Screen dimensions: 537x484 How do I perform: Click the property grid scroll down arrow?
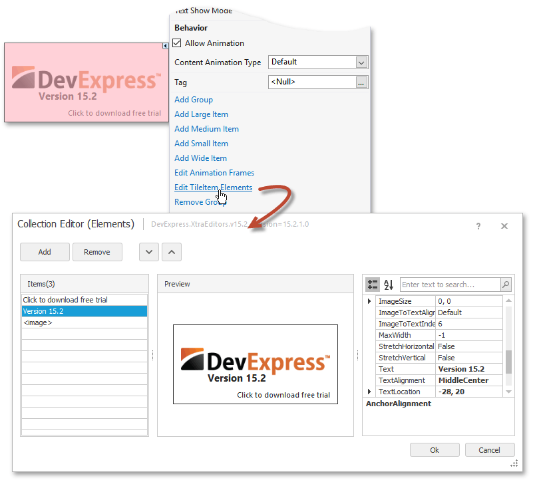pos(508,392)
